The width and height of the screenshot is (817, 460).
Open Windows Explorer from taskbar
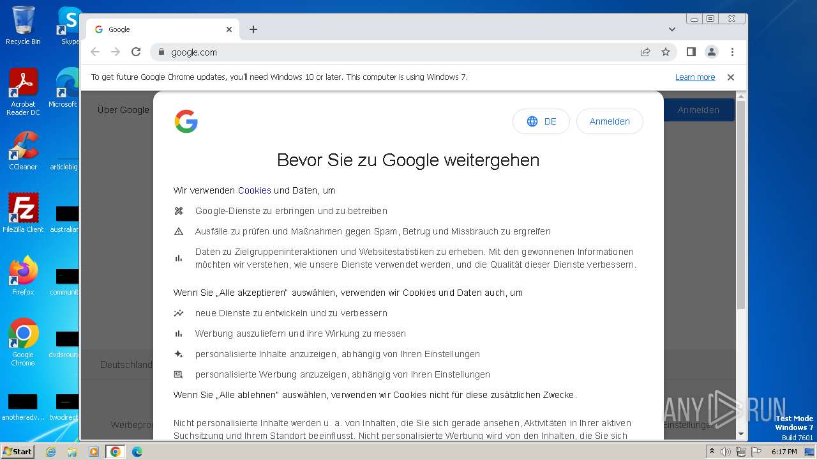tap(72, 452)
